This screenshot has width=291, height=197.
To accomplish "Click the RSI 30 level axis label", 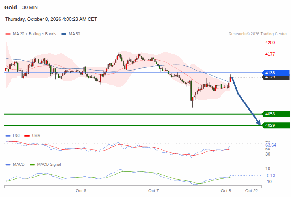I will point(268,154).
